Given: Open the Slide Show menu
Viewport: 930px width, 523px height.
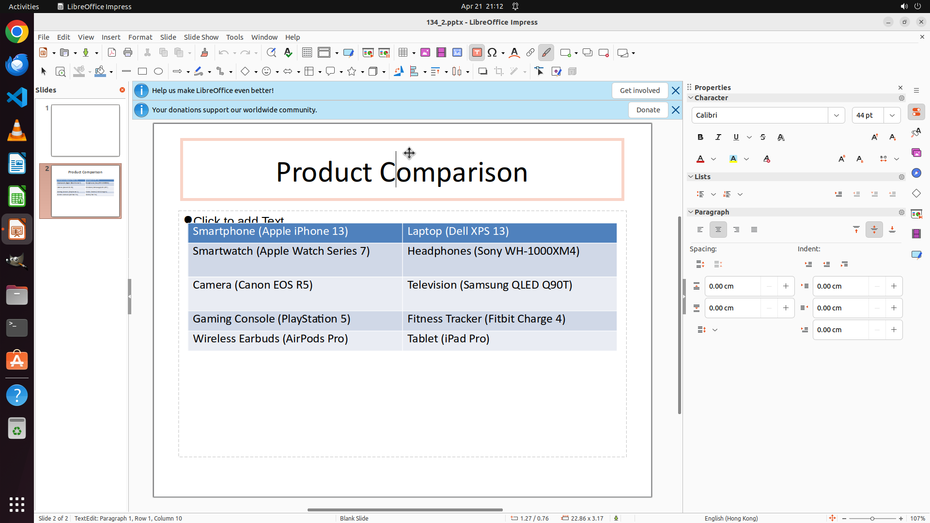Looking at the screenshot, I should (x=201, y=37).
